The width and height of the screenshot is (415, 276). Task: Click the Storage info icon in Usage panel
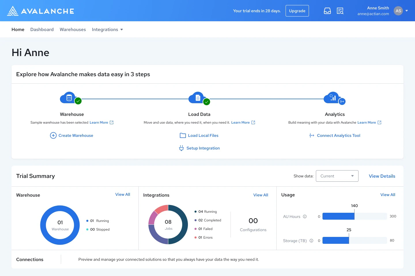click(312, 241)
